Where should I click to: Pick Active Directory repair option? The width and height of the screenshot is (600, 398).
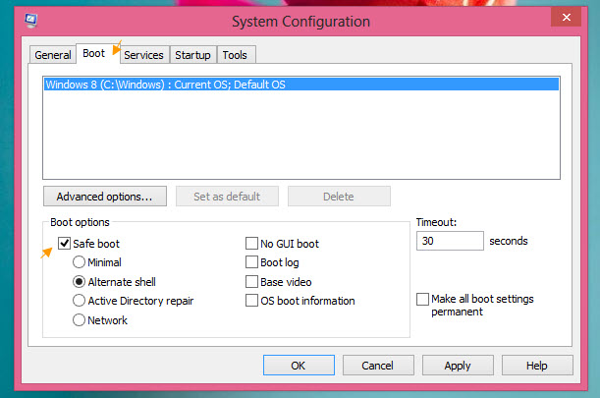(x=79, y=301)
